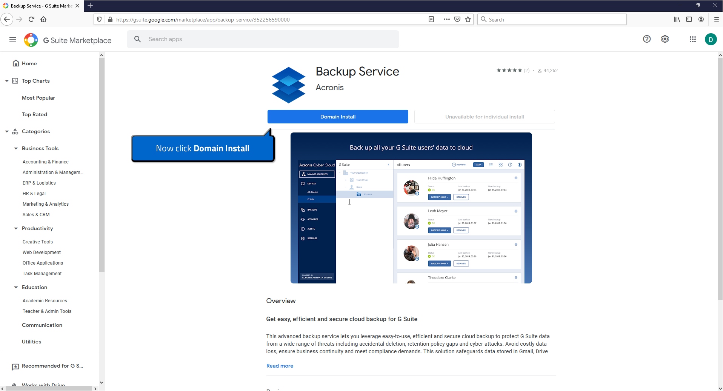
Task: Open HR & Legal category
Action: 34,194
